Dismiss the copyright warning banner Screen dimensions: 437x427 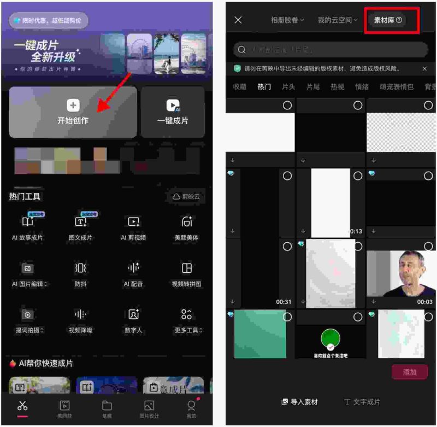tap(424, 69)
